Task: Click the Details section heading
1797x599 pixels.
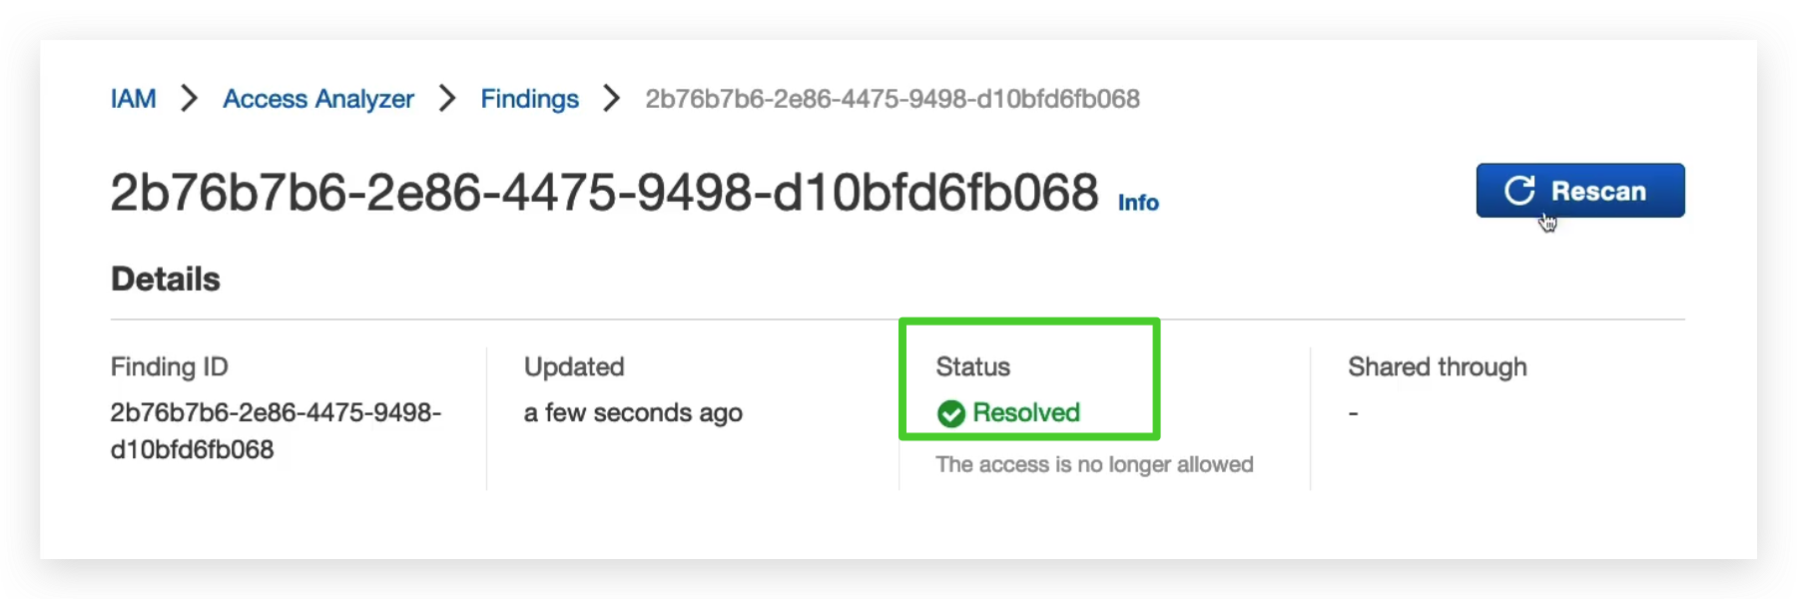Action: click(165, 280)
